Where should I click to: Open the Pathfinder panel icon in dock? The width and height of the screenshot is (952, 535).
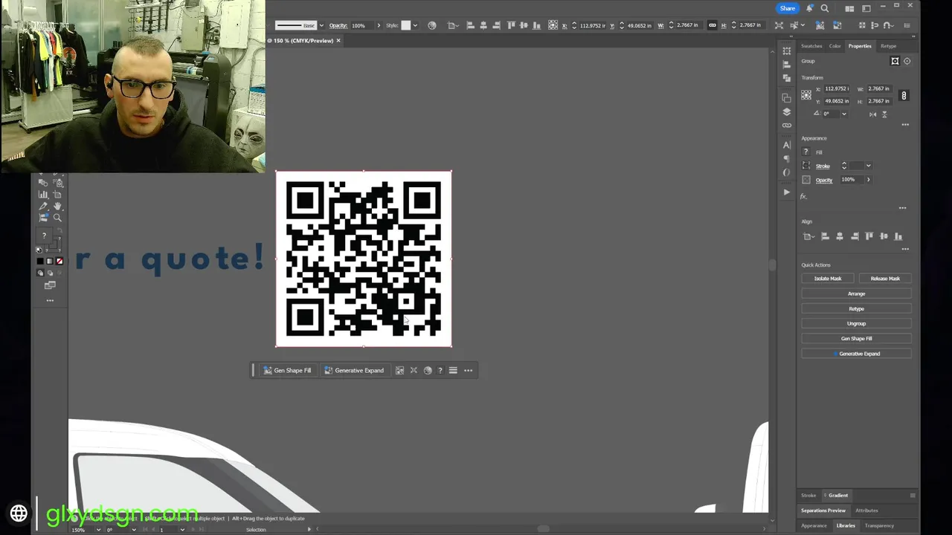(x=787, y=78)
